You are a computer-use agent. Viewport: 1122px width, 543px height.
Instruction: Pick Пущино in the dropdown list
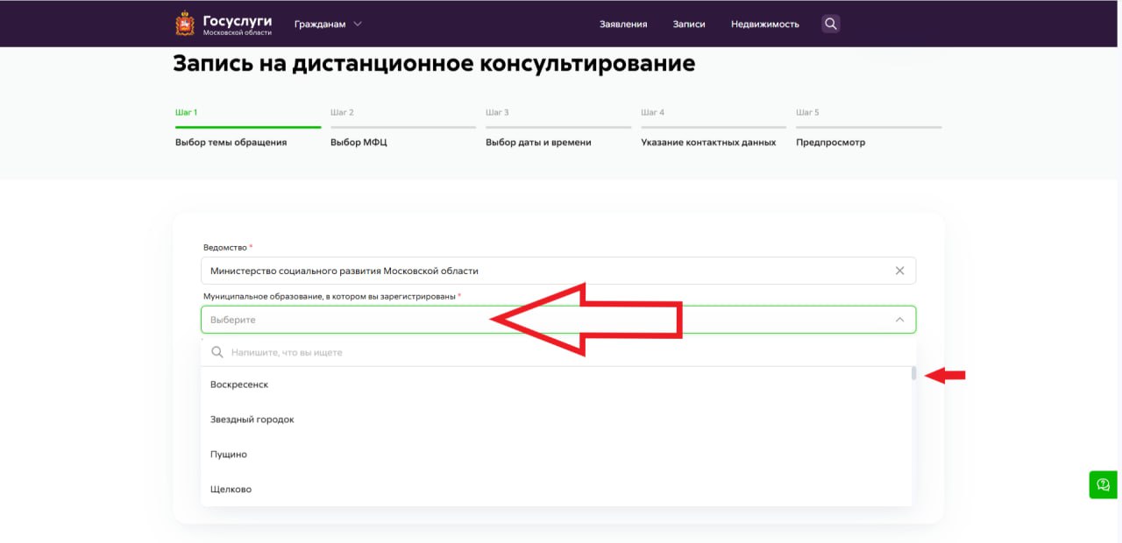(229, 455)
